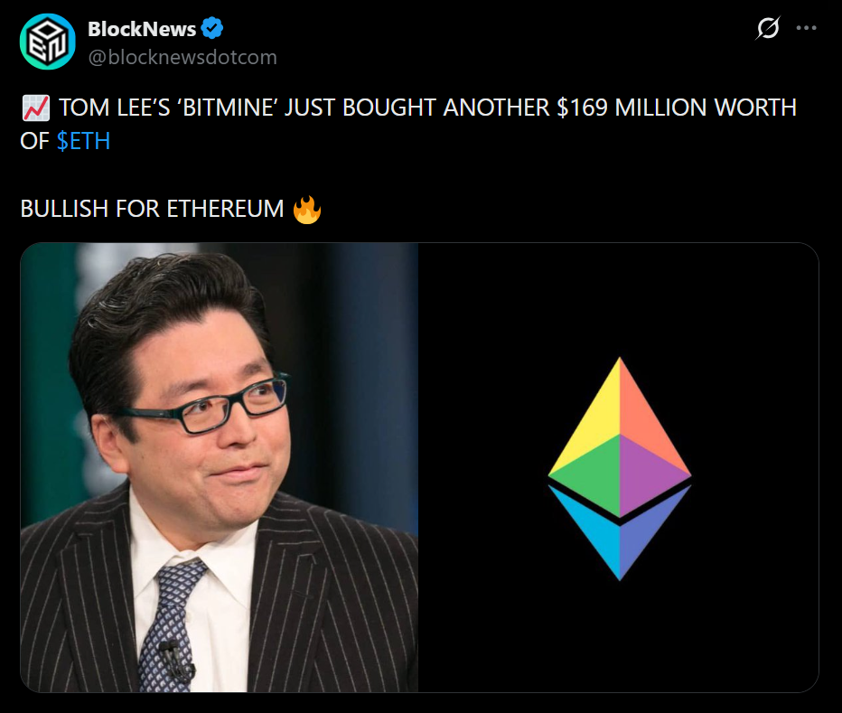Image resolution: width=842 pixels, height=713 pixels.
Task: Open the $ETH cashtag link
Action: coord(83,141)
